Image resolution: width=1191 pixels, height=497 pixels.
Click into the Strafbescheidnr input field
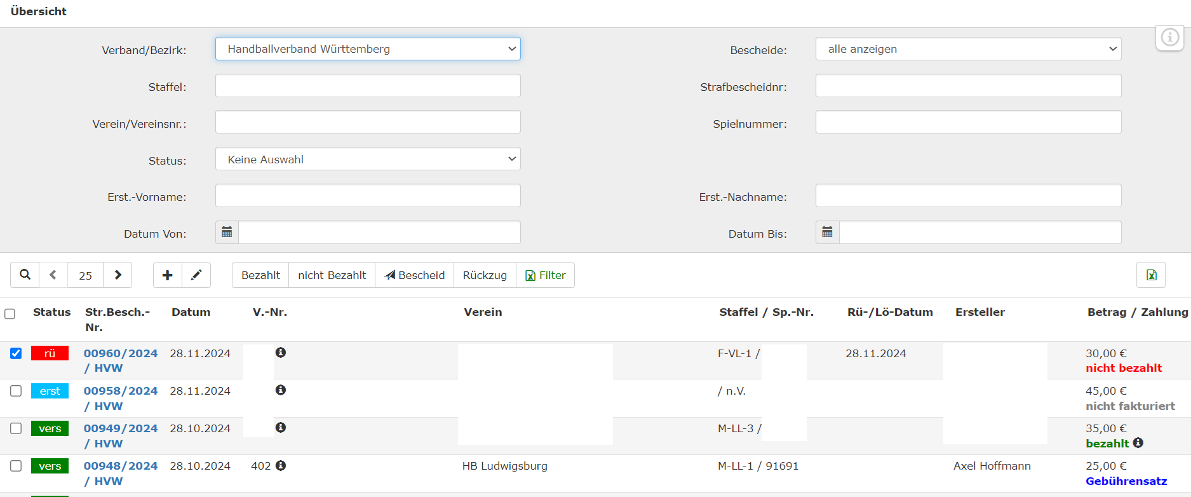968,86
